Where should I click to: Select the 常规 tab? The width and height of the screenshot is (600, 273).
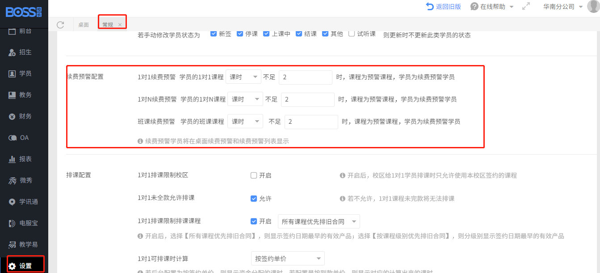click(x=108, y=24)
